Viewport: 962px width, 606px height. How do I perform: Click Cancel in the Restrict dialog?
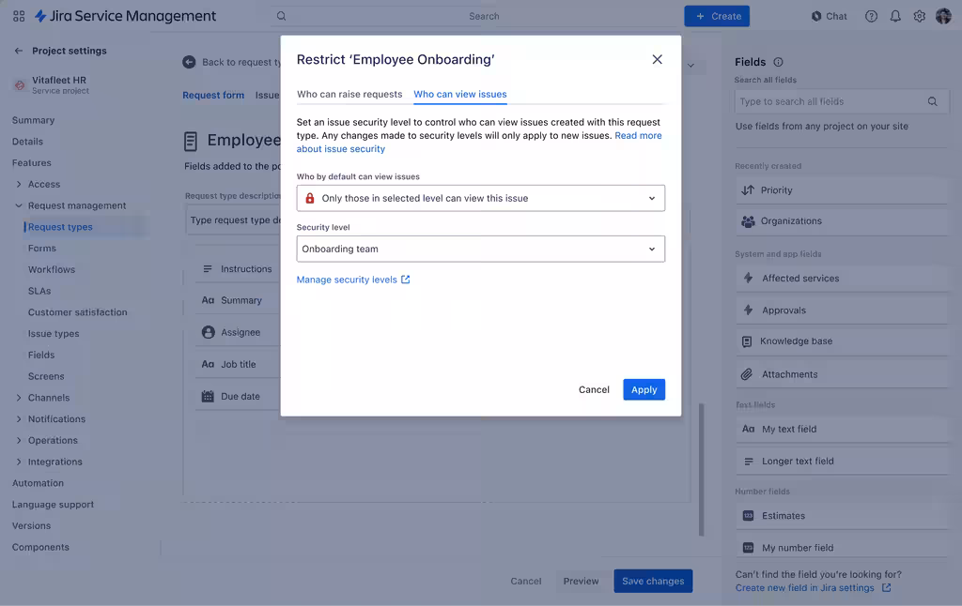[594, 389]
